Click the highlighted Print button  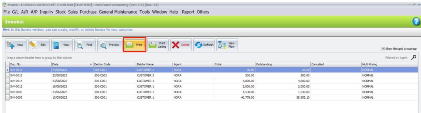click(x=135, y=45)
